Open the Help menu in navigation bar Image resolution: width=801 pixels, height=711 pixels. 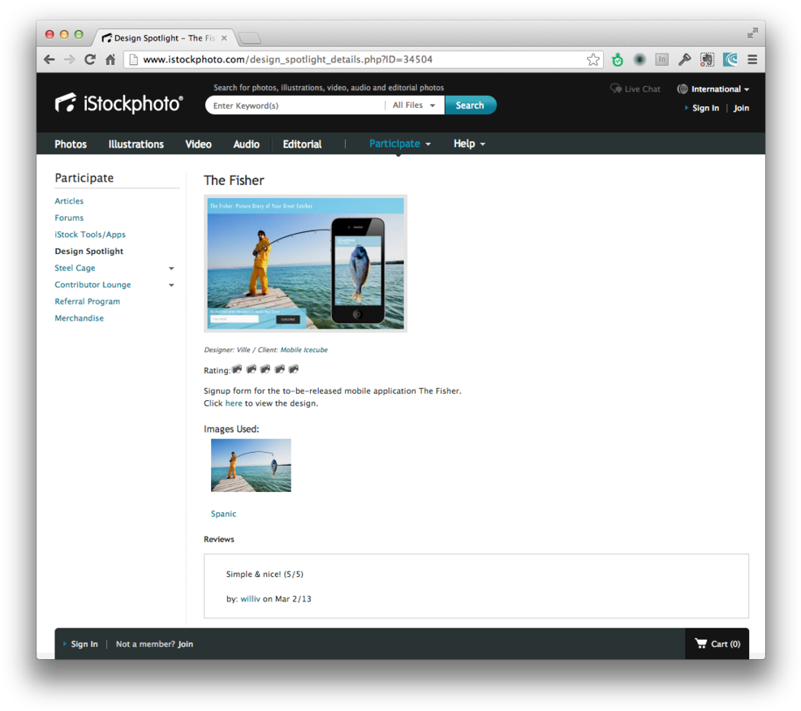pos(469,144)
